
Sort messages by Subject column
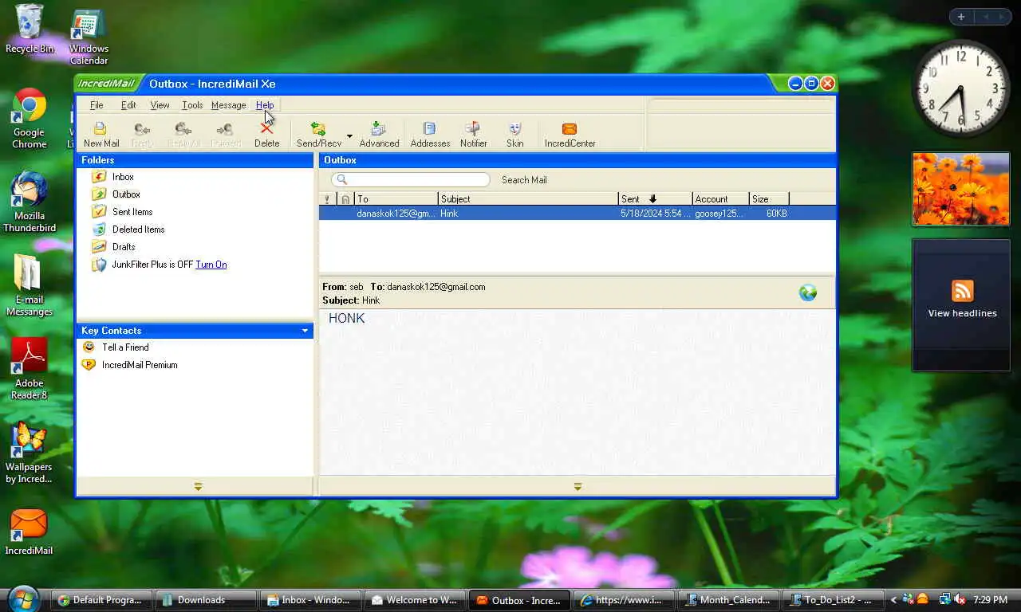(528, 199)
